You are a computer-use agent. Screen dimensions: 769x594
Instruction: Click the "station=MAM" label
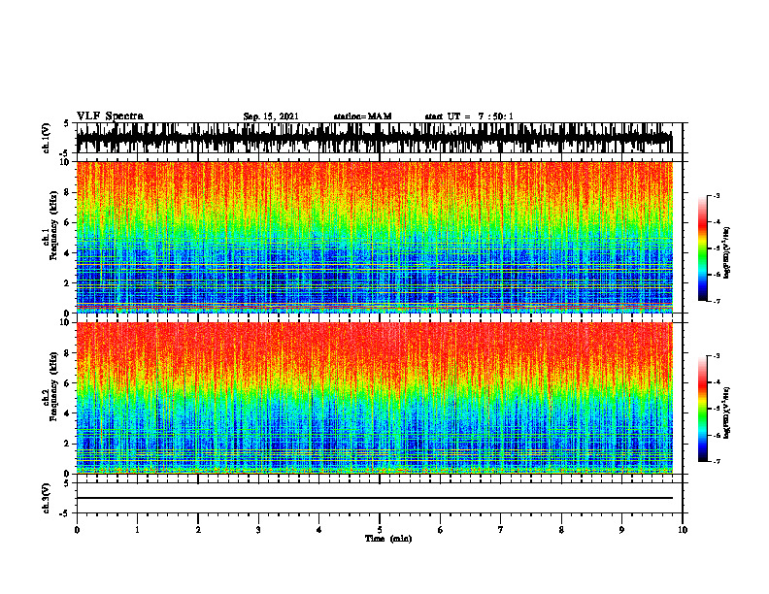click(x=362, y=116)
